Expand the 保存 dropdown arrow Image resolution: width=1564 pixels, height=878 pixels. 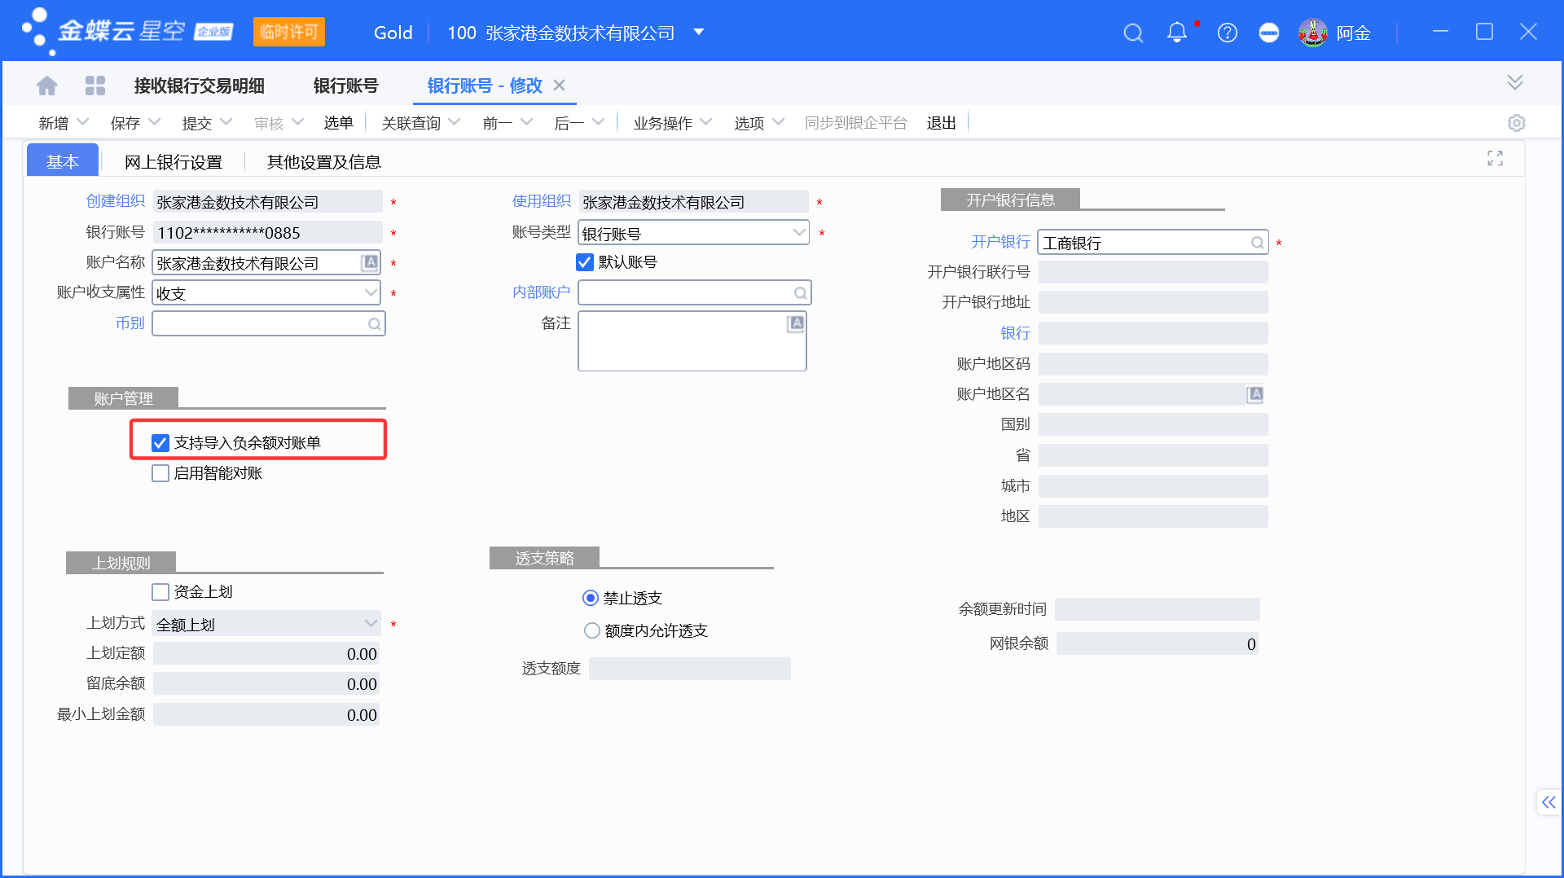click(x=155, y=122)
